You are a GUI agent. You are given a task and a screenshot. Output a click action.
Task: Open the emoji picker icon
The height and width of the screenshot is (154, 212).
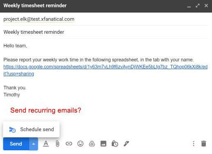(81, 144)
